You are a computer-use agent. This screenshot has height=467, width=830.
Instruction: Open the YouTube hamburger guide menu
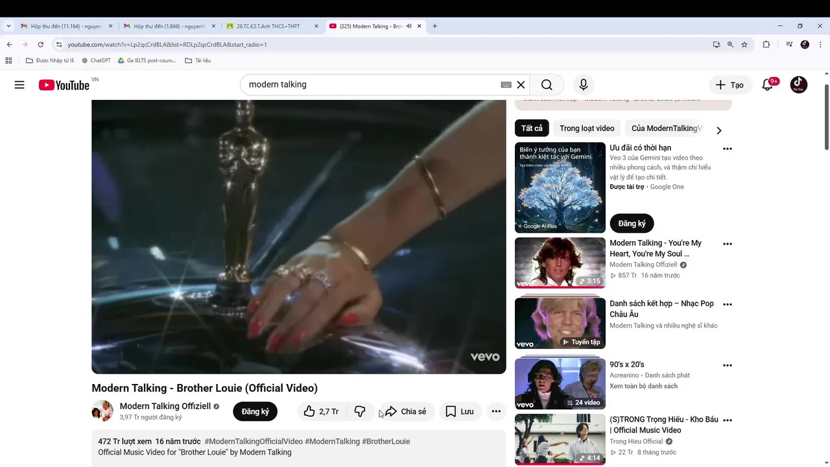click(19, 85)
